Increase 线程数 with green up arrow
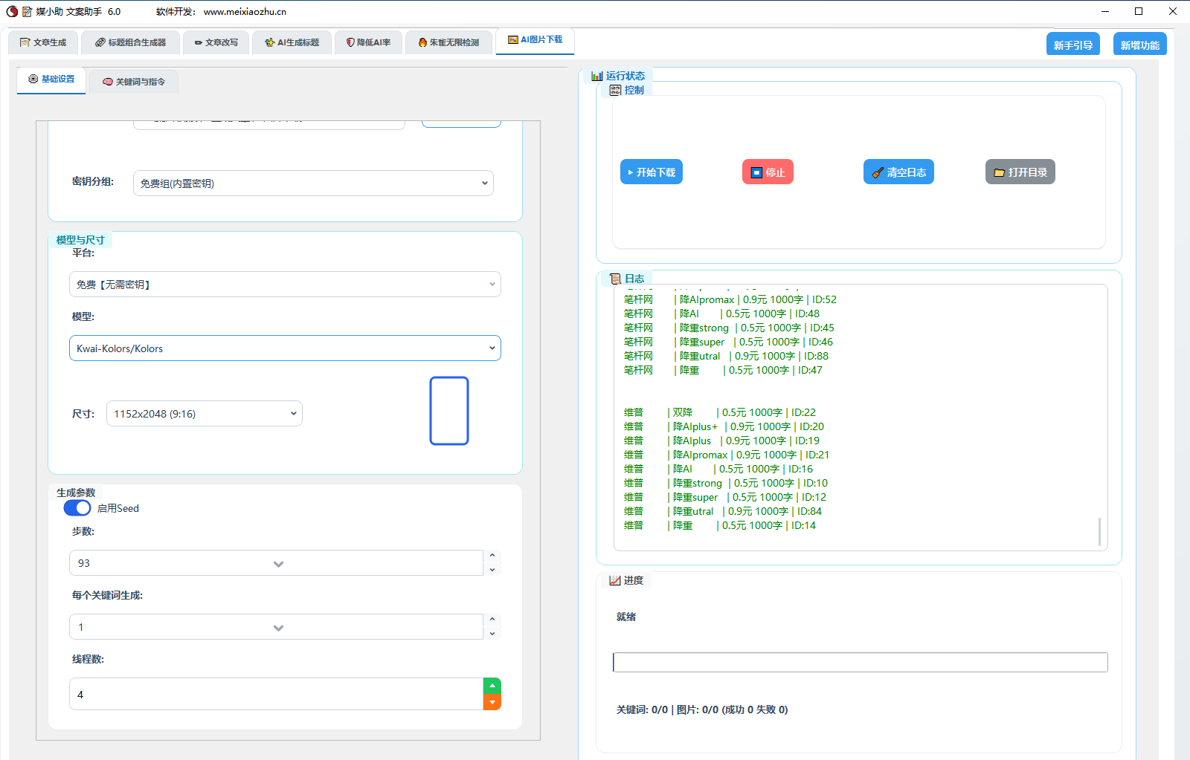Image resolution: width=1190 pixels, height=760 pixels. click(x=492, y=685)
